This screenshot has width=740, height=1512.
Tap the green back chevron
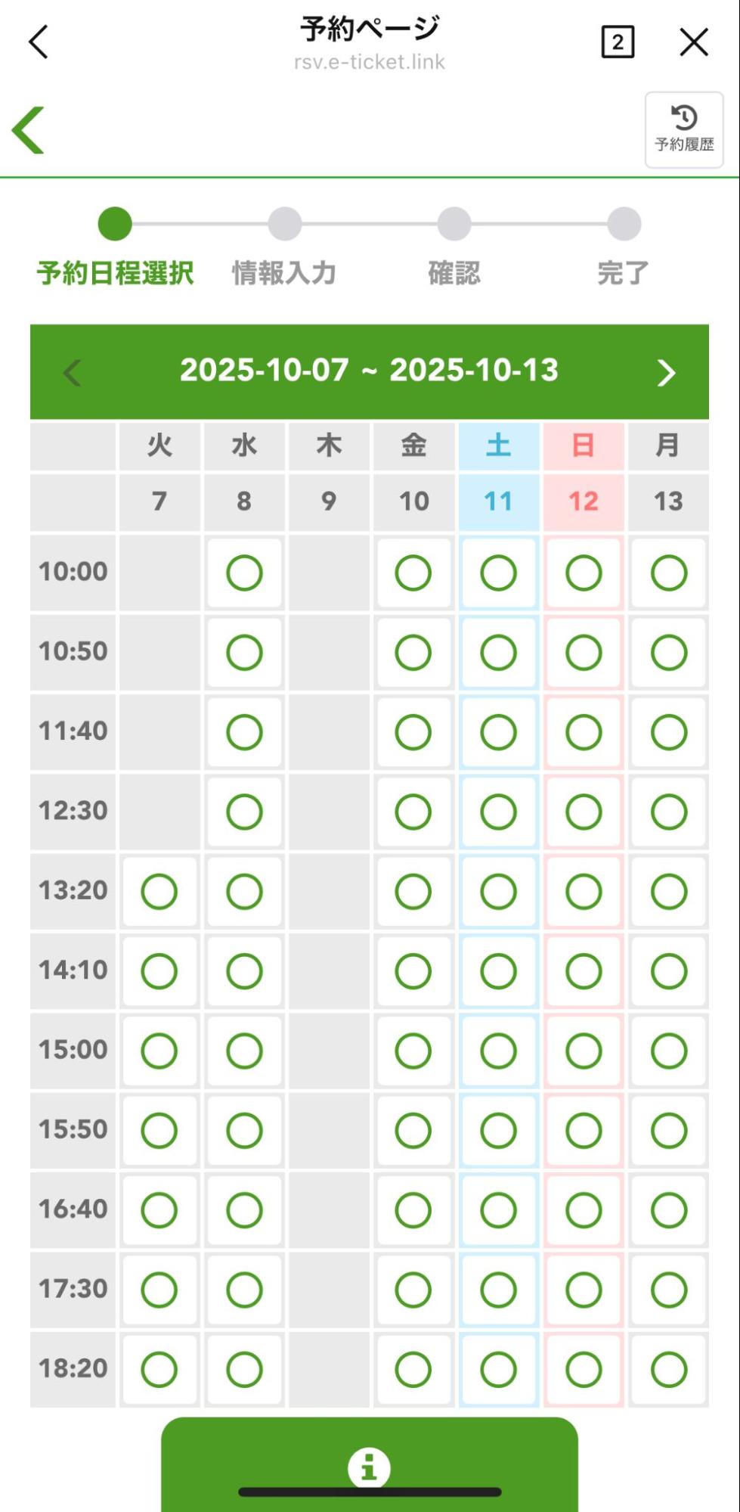[x=29, y=130]
